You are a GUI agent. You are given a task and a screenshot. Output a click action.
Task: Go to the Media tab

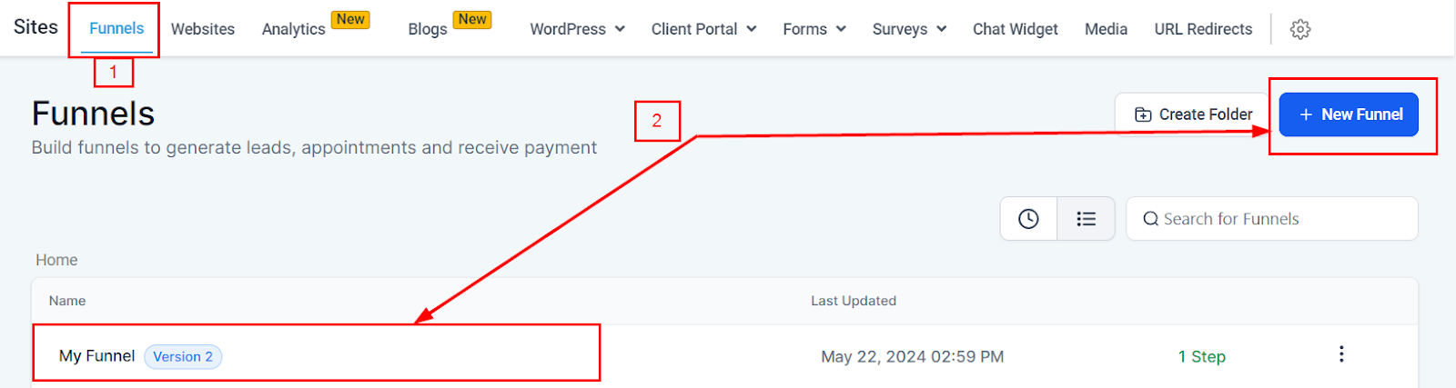click(1106, 29)
